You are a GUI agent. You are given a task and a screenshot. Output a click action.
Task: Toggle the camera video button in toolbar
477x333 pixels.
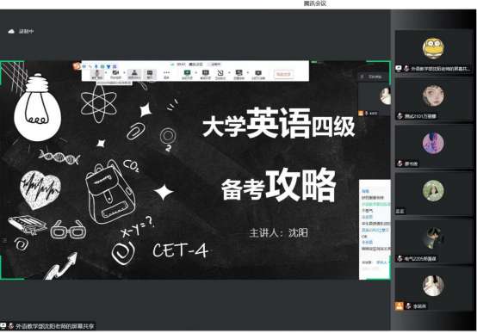115,74
